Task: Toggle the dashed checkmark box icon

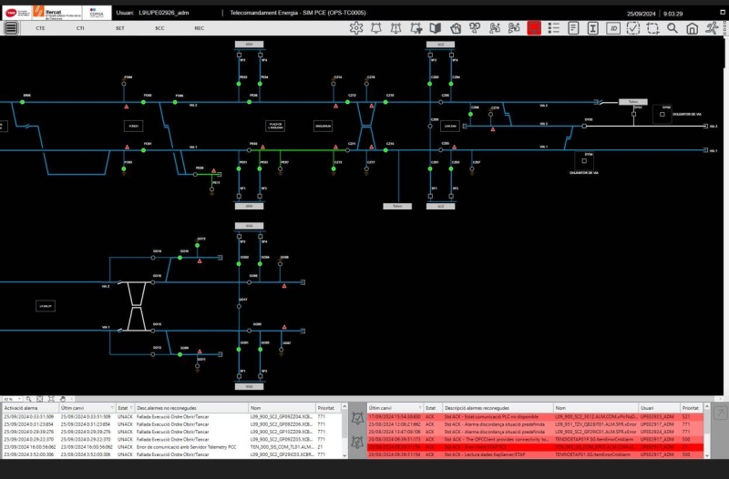Action: tap(633, 28)
